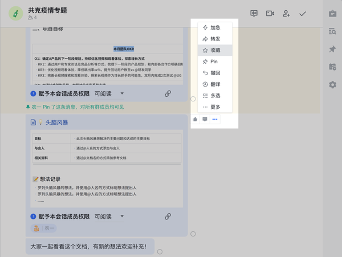Choose 加急 from the context menu
The height and width of the screenshot is (257, 342).
click(215, 27)
